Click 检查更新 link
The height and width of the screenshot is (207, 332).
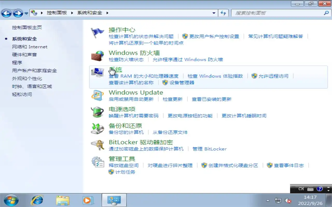pos(172,99)
